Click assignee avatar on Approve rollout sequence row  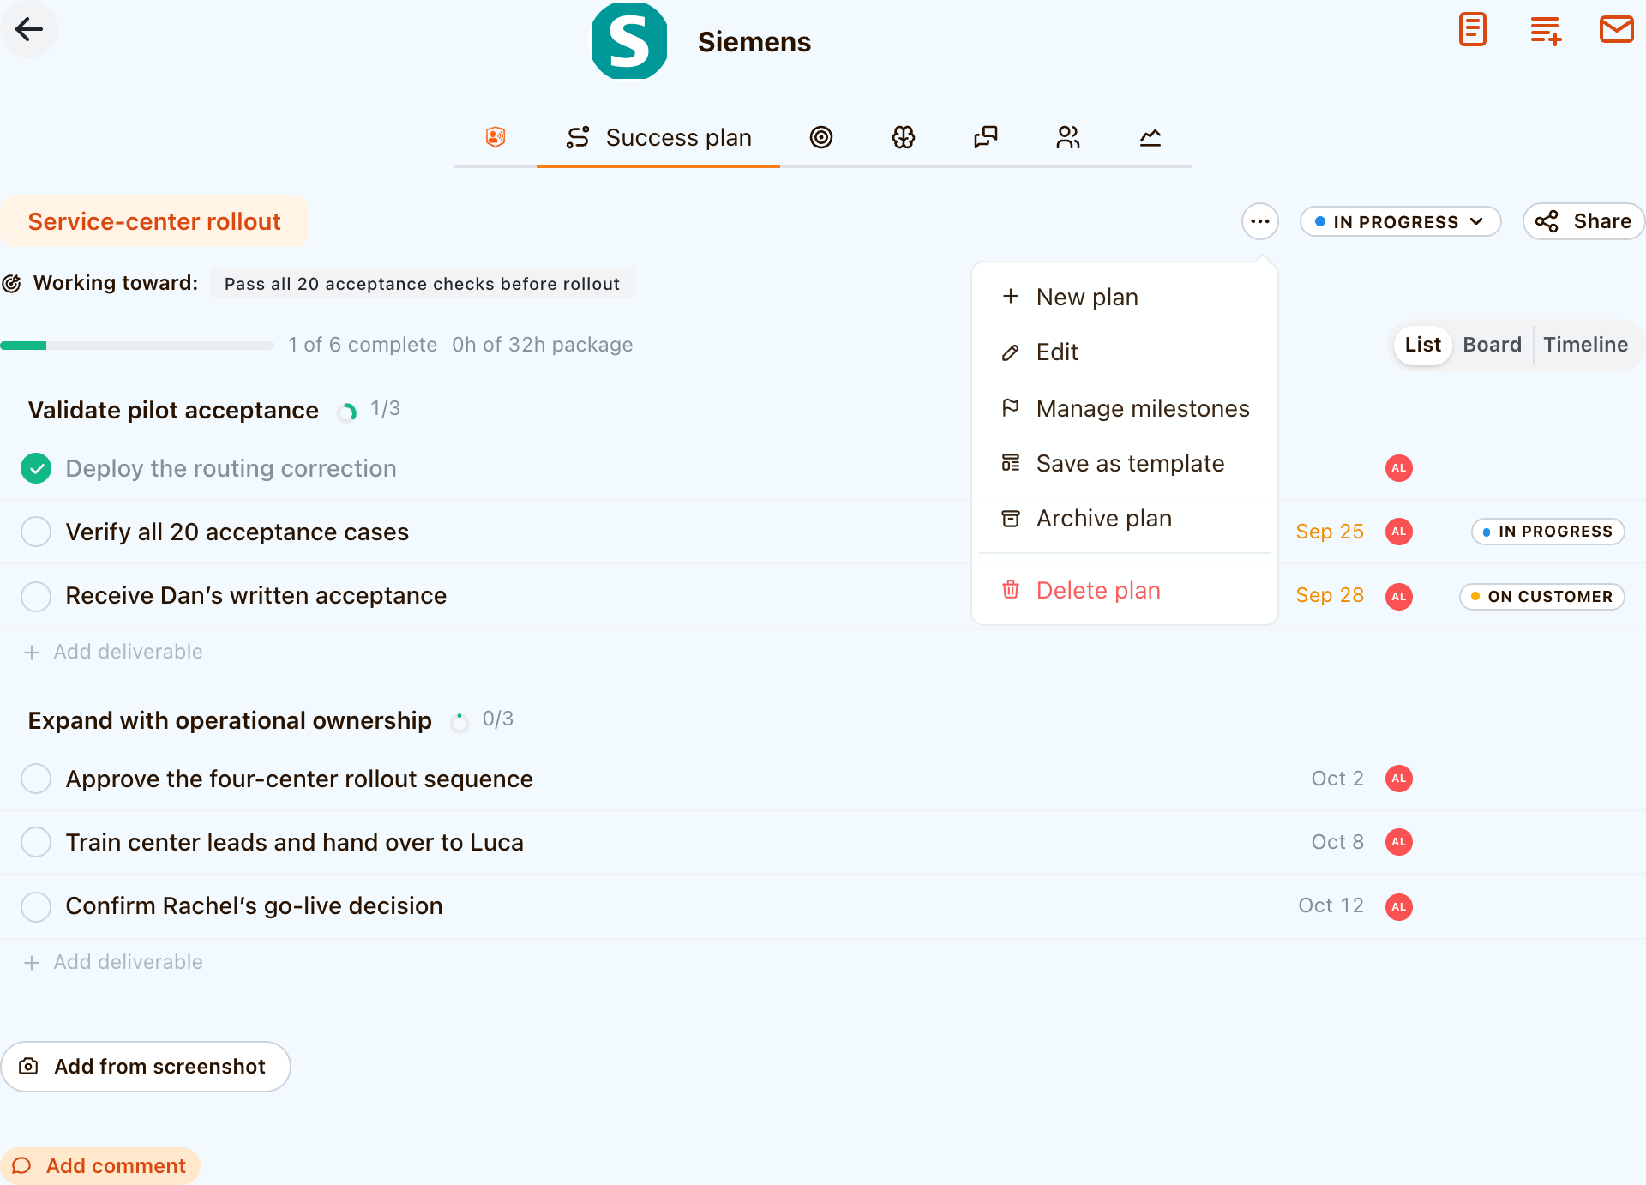click(1399, 779)
